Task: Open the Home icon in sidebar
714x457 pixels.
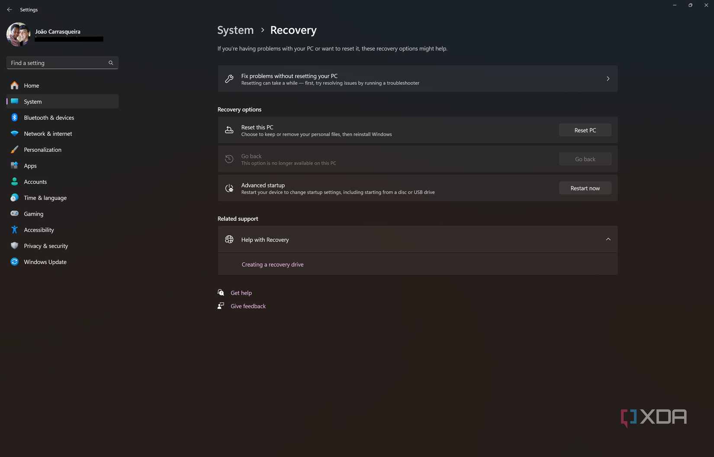Action: (x=15, y=85)
